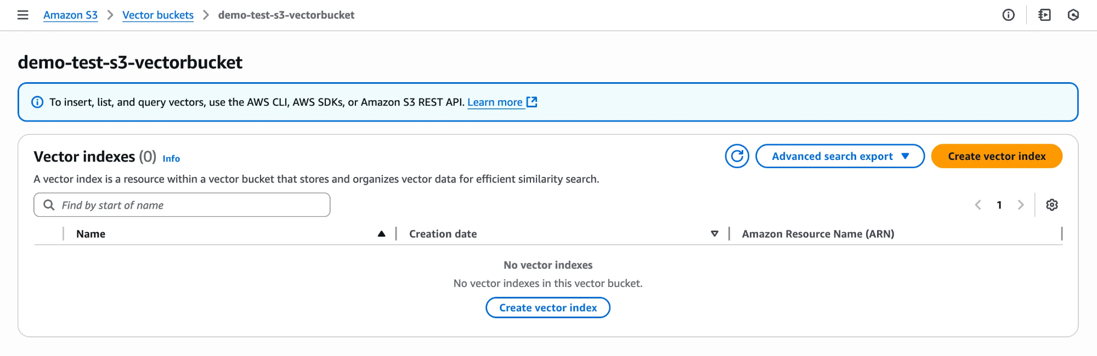This screenshot has height=356, width=1097.
Task: Open the Learn more link
Action: pyautogui.click(x=495, y=102)
